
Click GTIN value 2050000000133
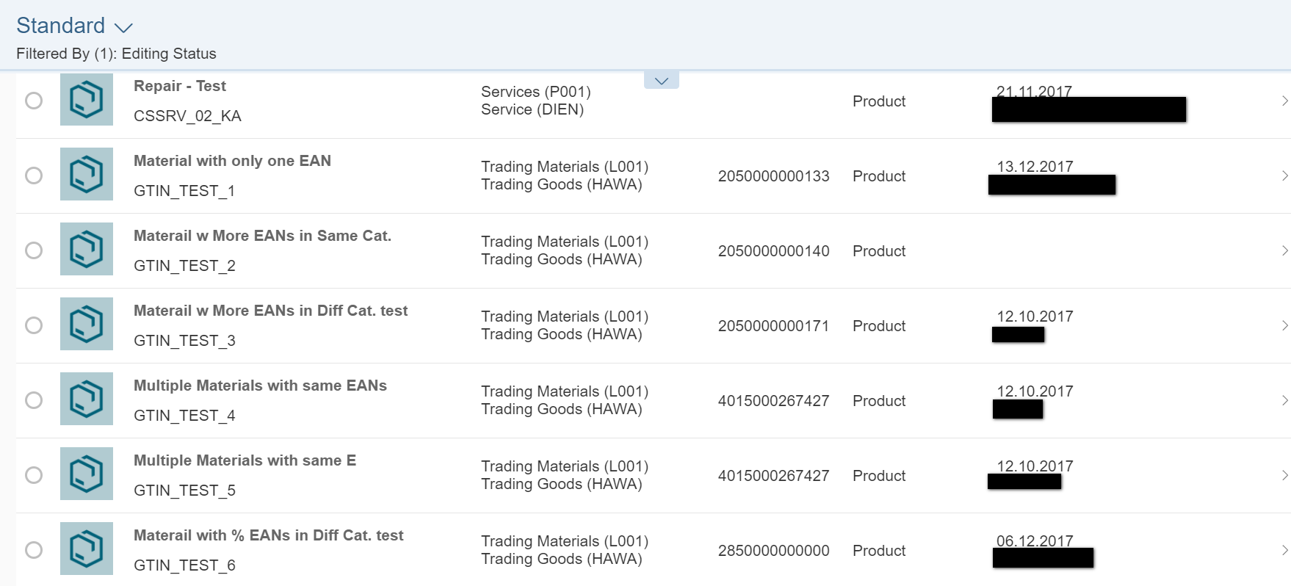point(773,176)
